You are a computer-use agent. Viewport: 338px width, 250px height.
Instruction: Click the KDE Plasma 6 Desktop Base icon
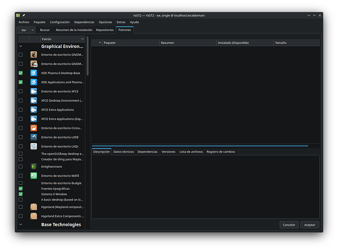pyautogui.click(x=33, y=73)
